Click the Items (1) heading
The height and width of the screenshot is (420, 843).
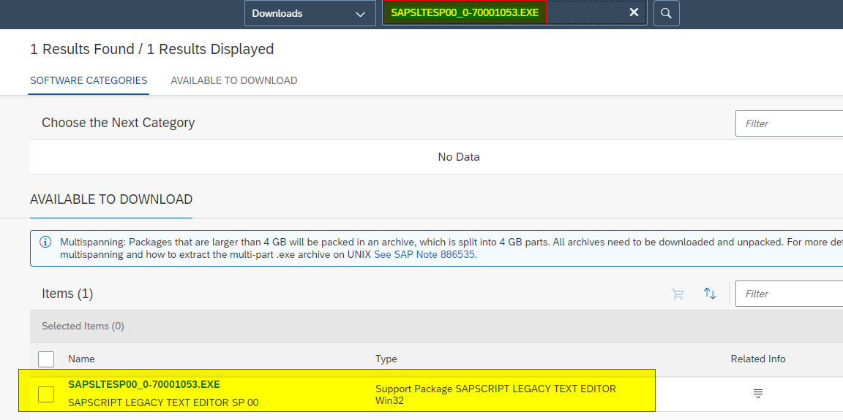click(67, 294)
